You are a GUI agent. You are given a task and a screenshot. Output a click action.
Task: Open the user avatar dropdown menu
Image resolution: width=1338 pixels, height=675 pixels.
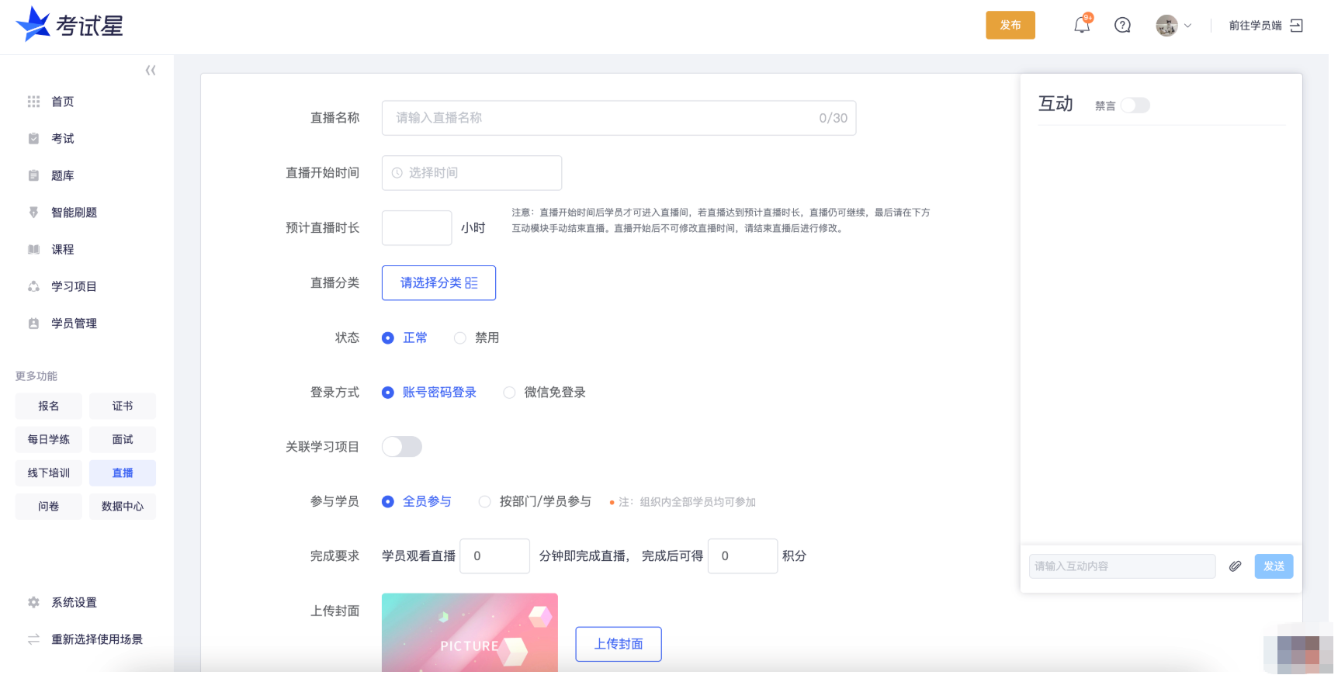pos(1173,26)
